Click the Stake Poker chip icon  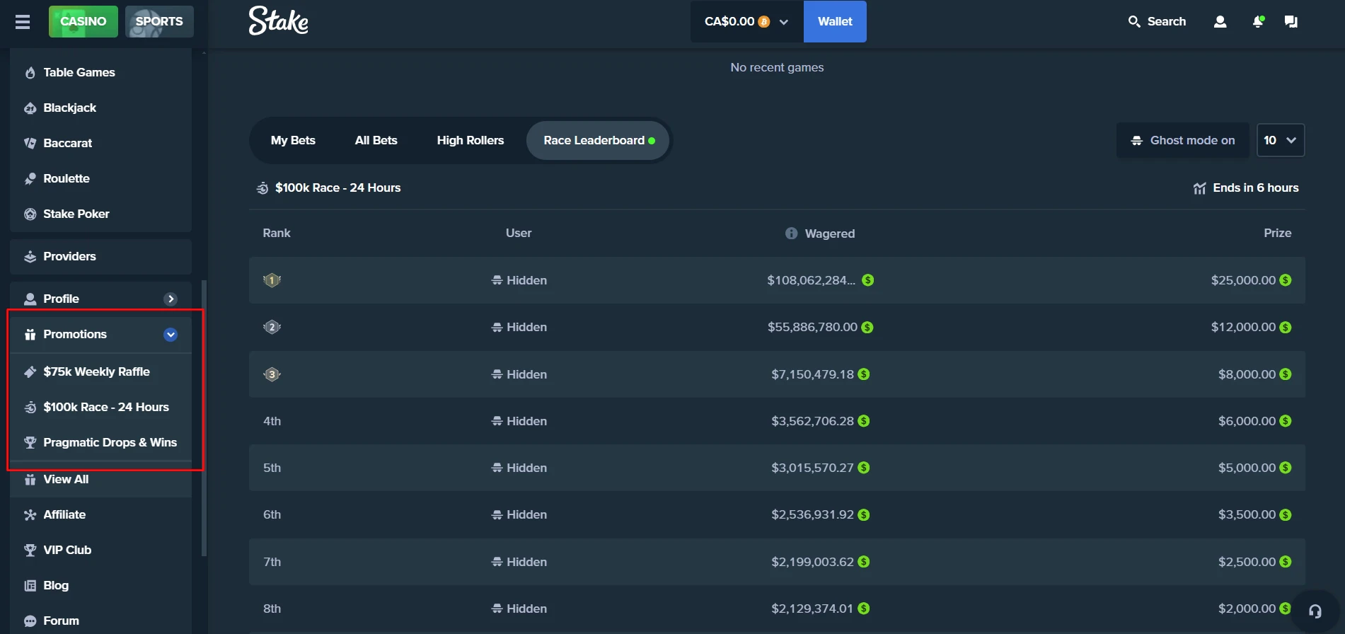[x=30, y=214]
